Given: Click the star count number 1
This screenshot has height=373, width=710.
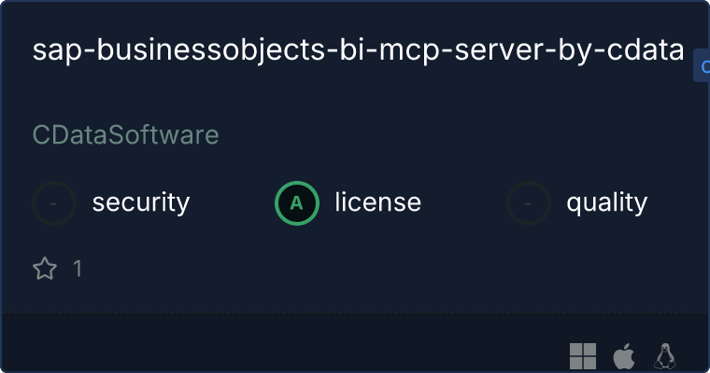Looking at the screenshot, I should click(78, 269).
